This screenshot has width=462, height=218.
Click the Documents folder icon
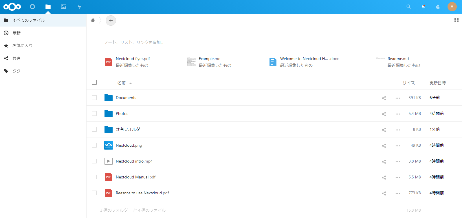(109, 98)
